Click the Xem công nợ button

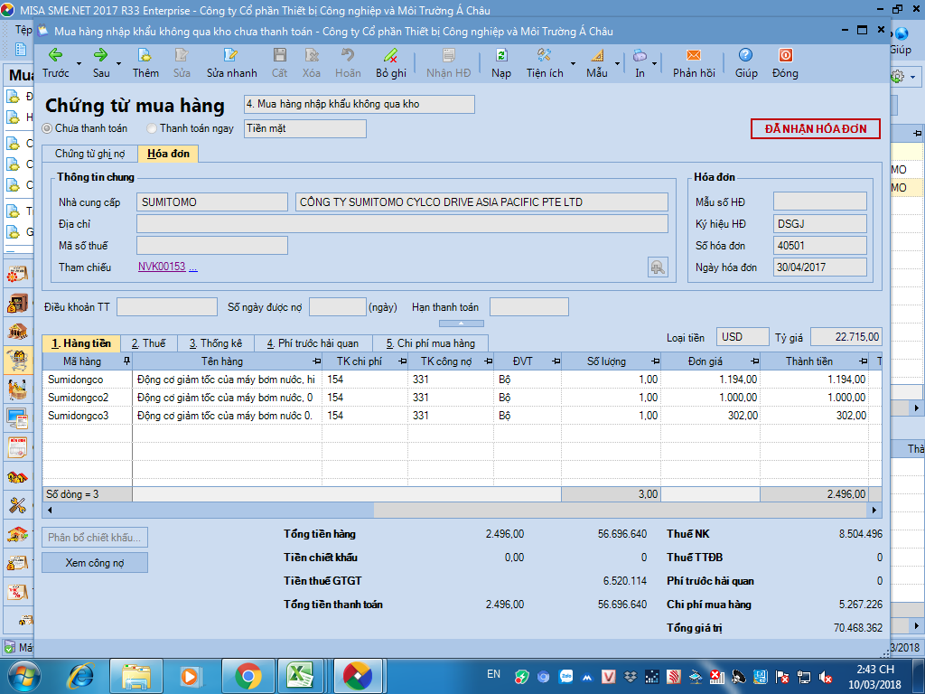click(94, 563)
